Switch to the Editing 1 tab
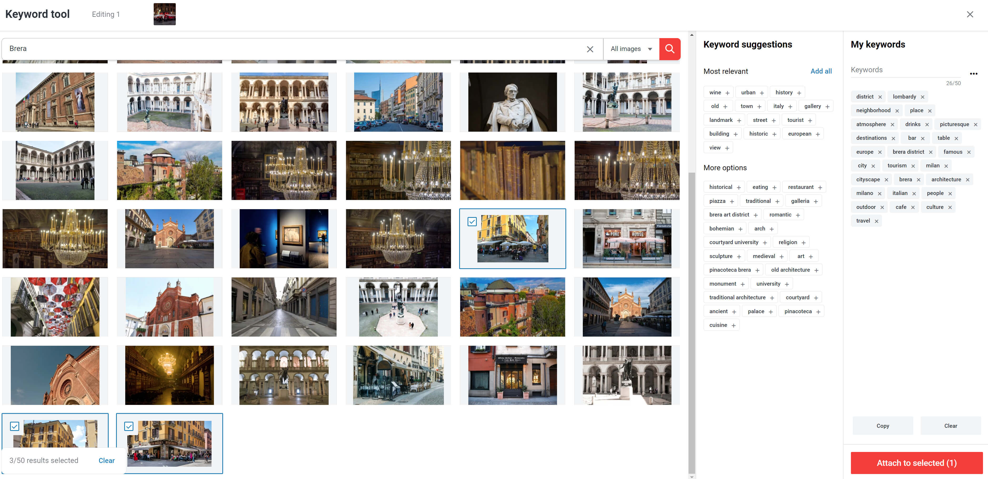The image size is (988, 479). tap(106, 14)
